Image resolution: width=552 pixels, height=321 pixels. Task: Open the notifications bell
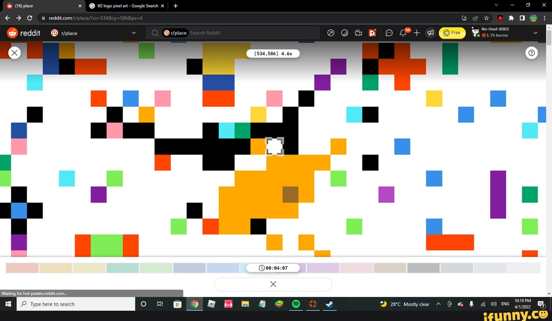pos(403,33)
